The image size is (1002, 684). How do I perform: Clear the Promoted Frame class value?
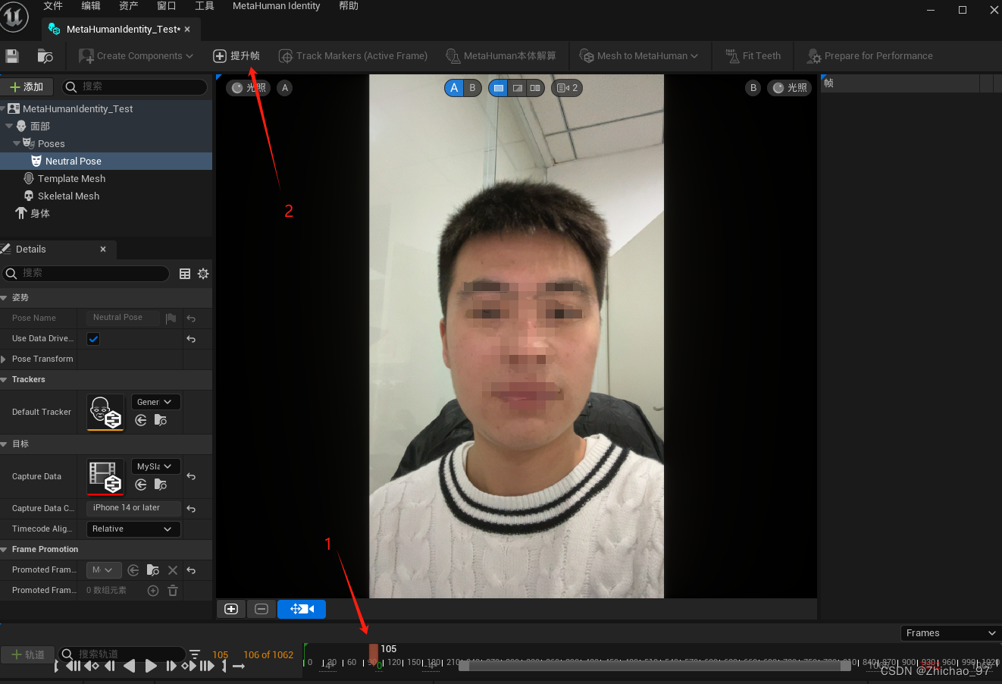click(x=173, y=570)
